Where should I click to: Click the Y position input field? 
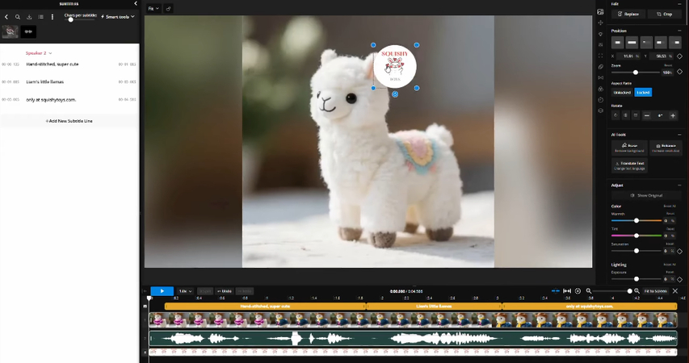[661, 56]
